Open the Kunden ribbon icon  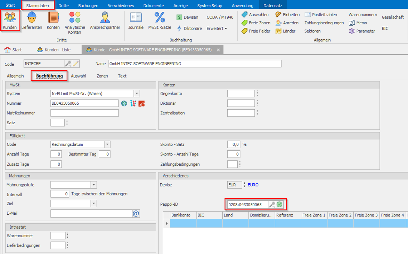pos(10,20)
